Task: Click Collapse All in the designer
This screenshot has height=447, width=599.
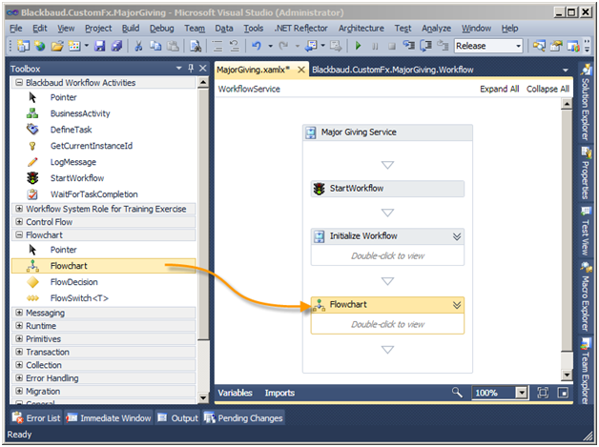Action: pyautogui.click(x=547, y=89)
